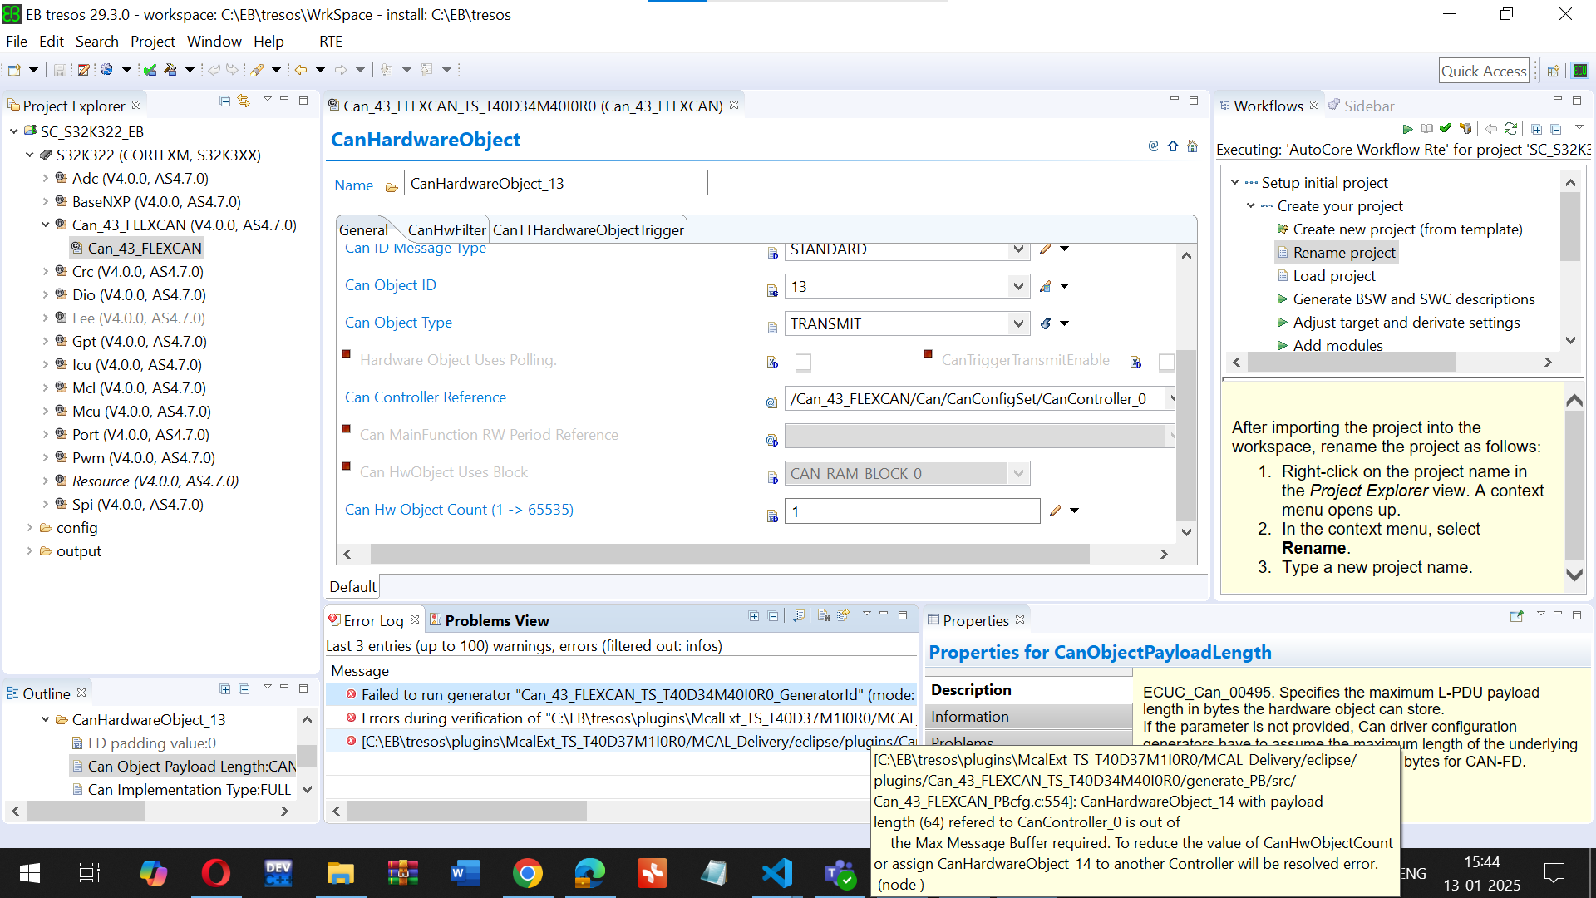Click the refresh icon in the Workflows panel
Screen dimensions: 1596x898
(x=1512, y=129)
